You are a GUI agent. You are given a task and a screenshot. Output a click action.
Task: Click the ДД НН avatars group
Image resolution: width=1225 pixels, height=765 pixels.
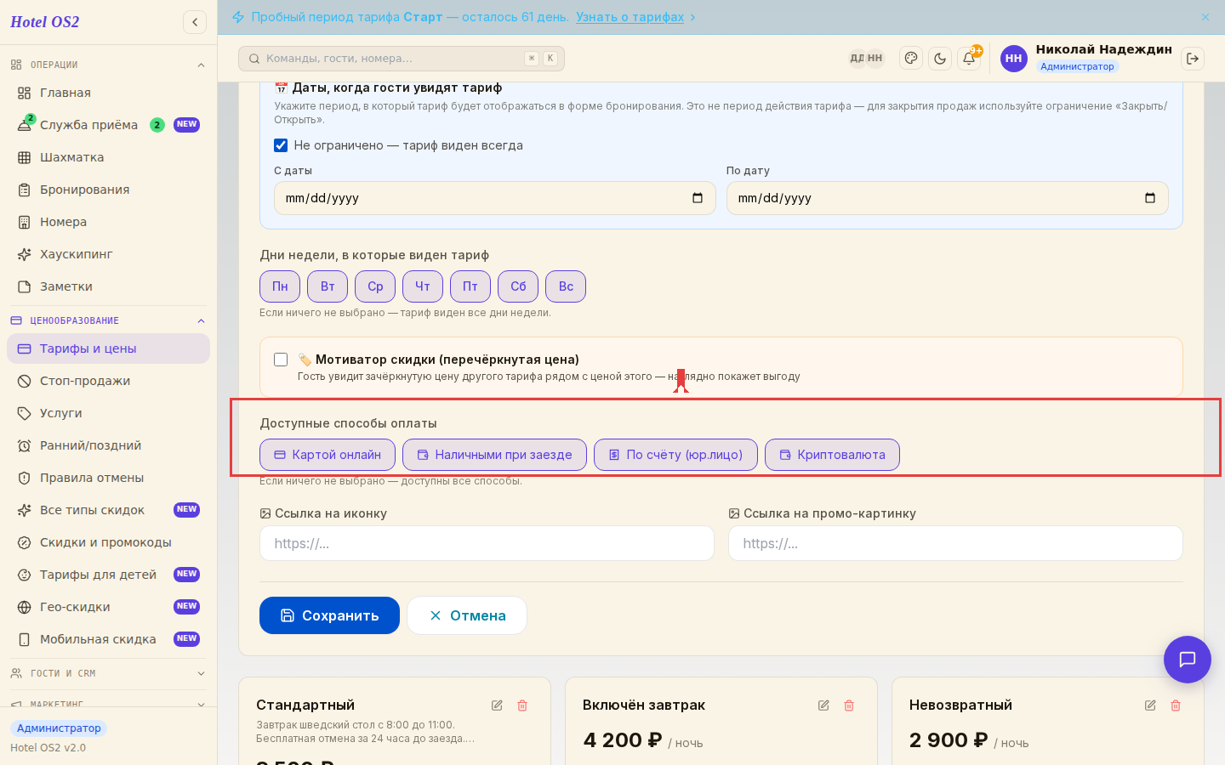[x=867, y=59]
